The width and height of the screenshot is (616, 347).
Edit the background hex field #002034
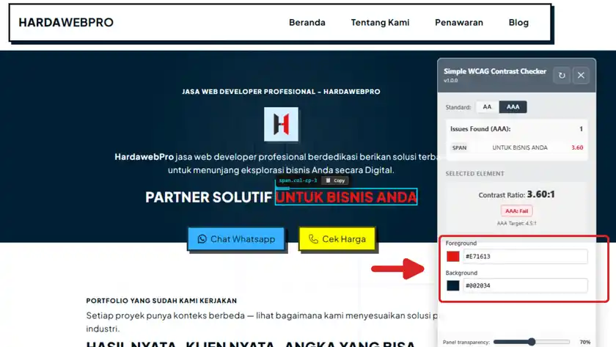[525, 285]
